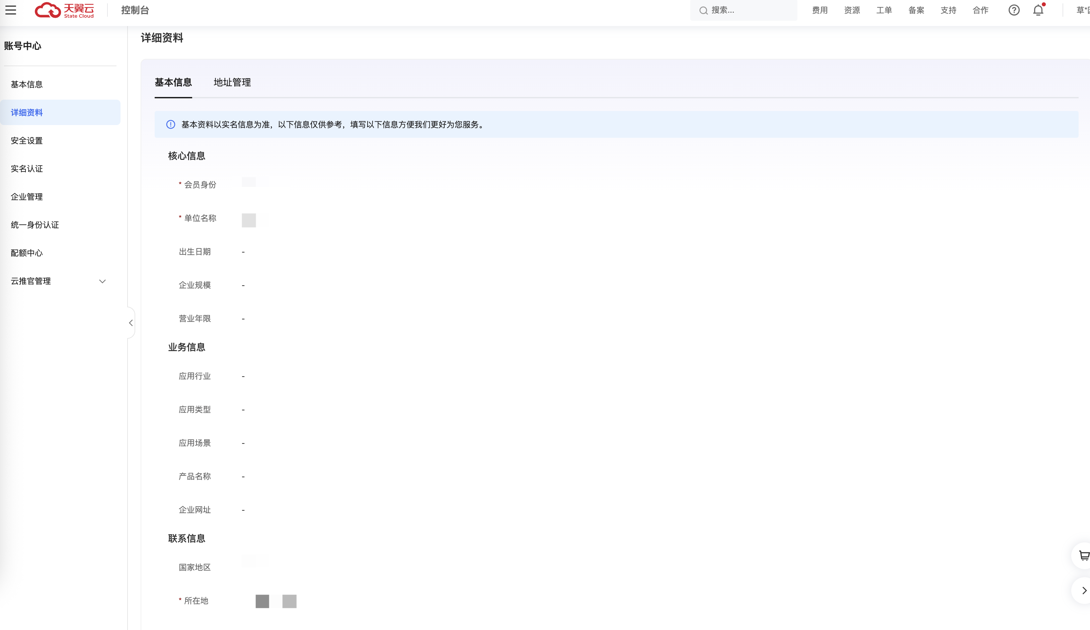Click the info icon in notice banner
The image size is (1090, 630).
click(x=171, y=124)
